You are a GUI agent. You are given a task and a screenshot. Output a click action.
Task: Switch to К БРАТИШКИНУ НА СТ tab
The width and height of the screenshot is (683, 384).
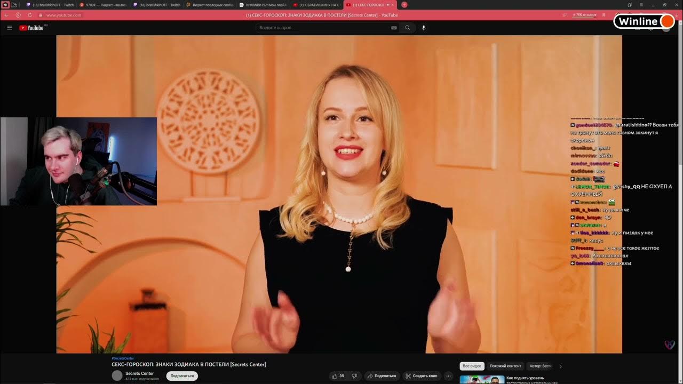[x=316, y=5]
